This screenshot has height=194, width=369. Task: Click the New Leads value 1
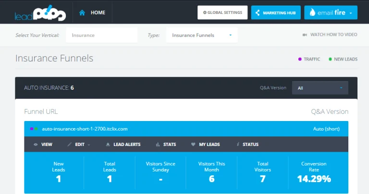tap(58, 179)
